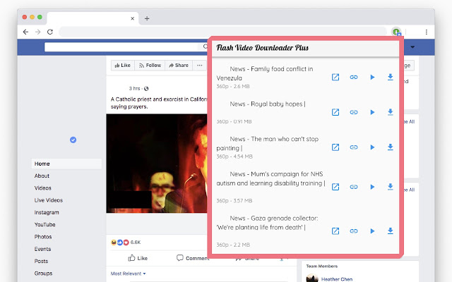
Task: Open Posts in page sidebar
Action: click(x=41, y=262)
